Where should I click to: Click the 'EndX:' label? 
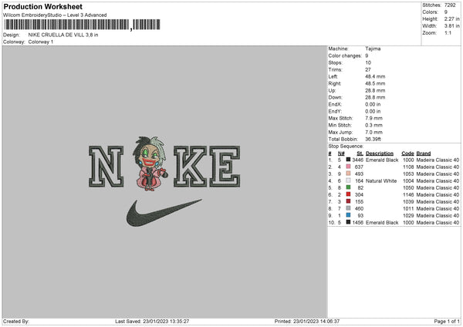coord(335,104)
